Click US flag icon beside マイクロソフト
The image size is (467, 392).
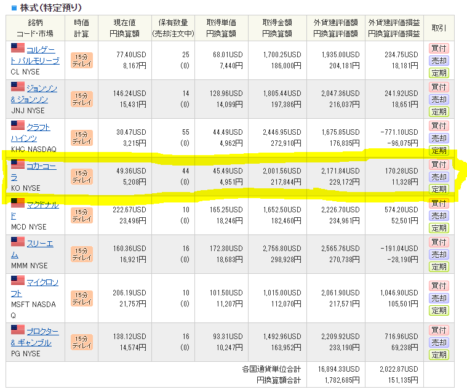(x=18, y=280)
